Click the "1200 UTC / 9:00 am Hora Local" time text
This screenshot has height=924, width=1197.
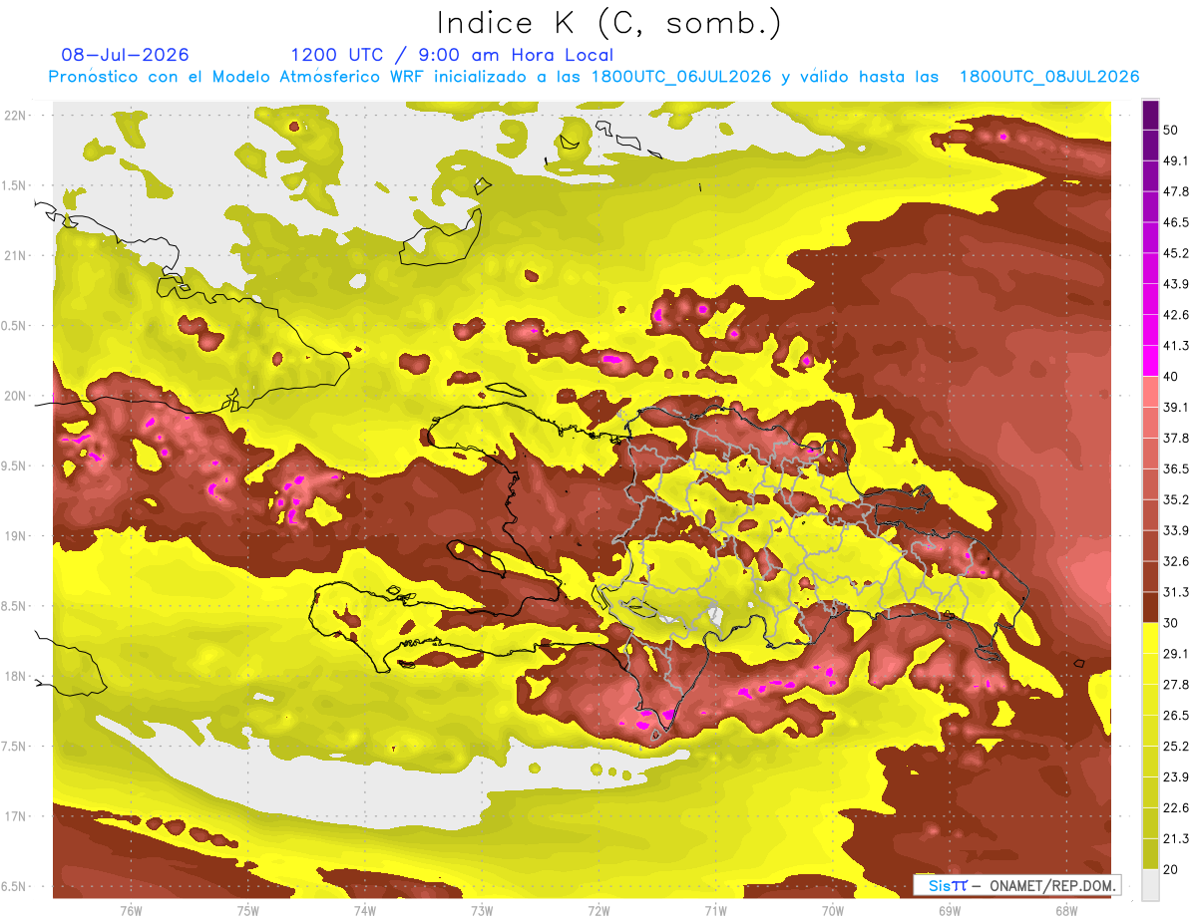point(452,55)
